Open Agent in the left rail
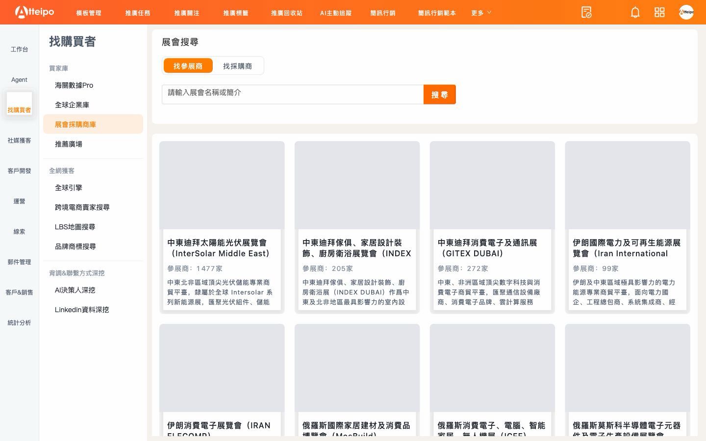Image resolution: width=706 pixels, height=441 pixels. click(x=19, y=80)
